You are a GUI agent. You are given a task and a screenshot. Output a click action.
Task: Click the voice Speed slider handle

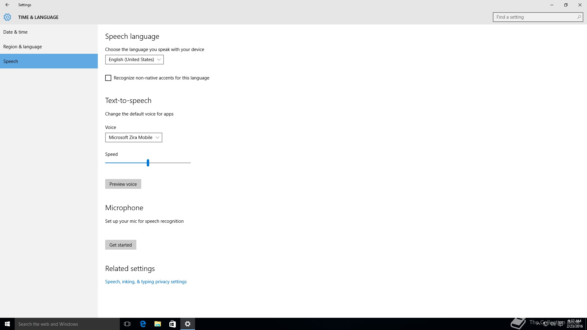click(148, 163)
